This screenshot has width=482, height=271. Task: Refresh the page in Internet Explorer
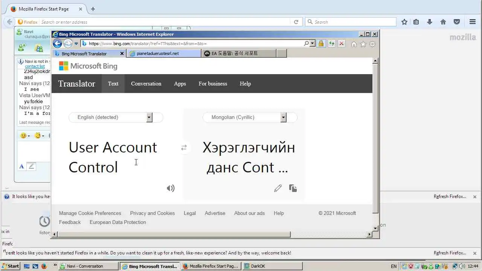[331, 44]
